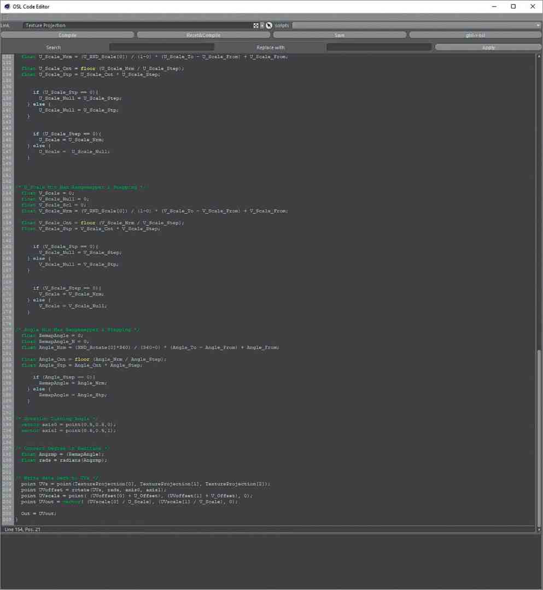
Task: Click the scripts label in the toolbar
Action: coord(281,25)
